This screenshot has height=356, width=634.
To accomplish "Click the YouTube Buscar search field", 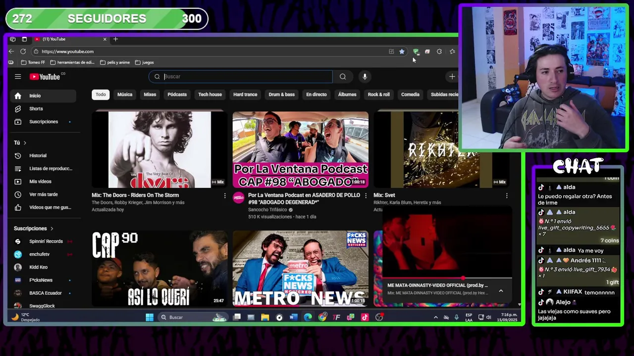I will (241, 77).
